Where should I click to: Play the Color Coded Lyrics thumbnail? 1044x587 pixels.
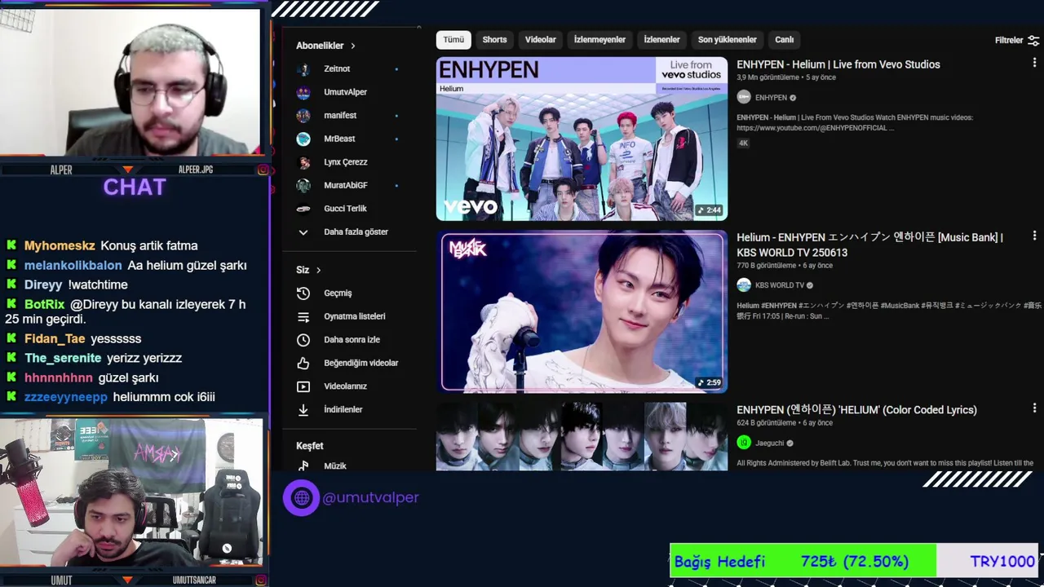pos(582,436)
